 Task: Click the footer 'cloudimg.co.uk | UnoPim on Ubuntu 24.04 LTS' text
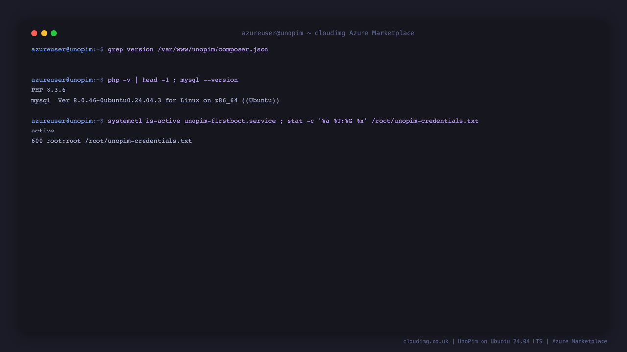505,341
